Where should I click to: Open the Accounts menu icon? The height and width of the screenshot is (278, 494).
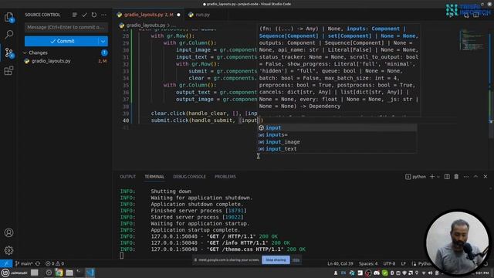coord(8,232)
